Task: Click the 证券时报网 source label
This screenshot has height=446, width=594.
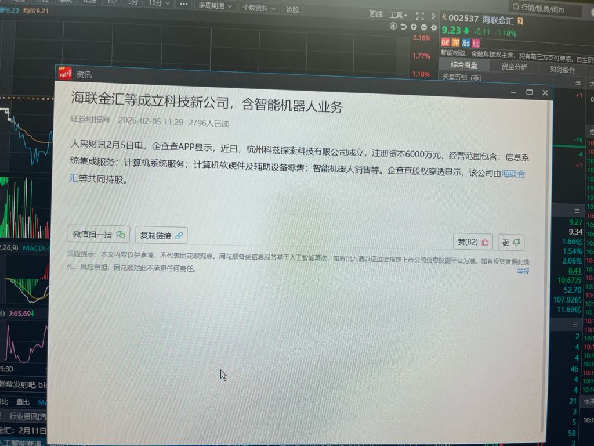Action: (90, 119)
